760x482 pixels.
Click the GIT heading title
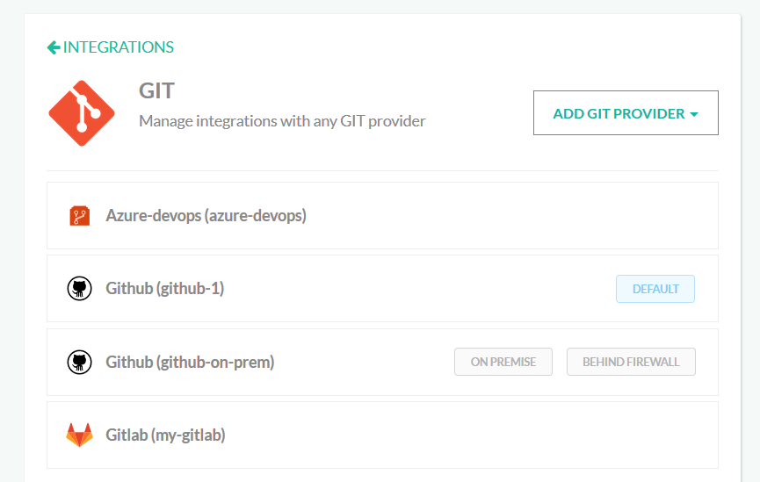[156, 90]
